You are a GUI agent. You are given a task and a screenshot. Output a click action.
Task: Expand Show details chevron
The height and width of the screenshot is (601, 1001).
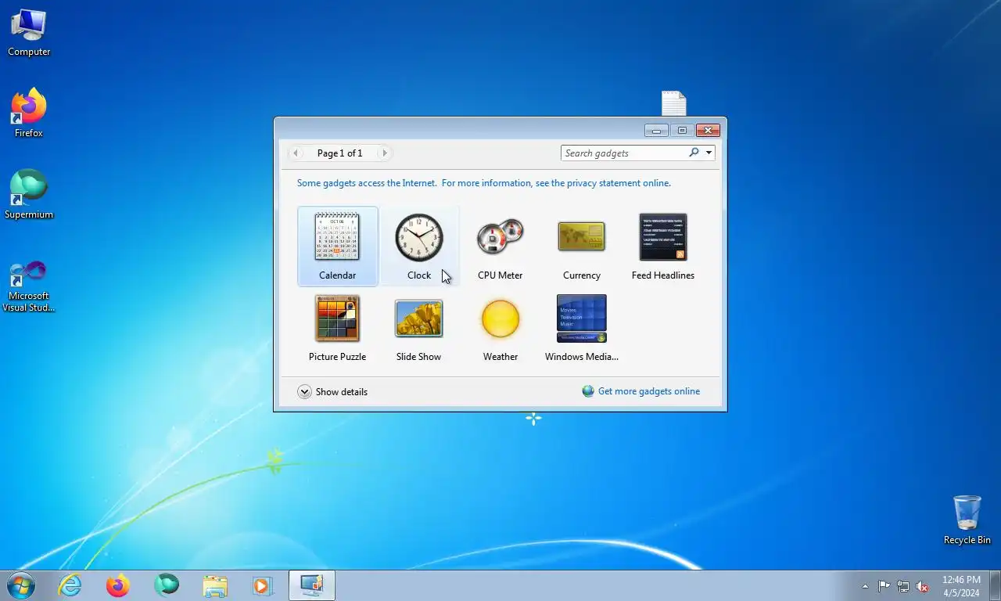coord(304,391)
